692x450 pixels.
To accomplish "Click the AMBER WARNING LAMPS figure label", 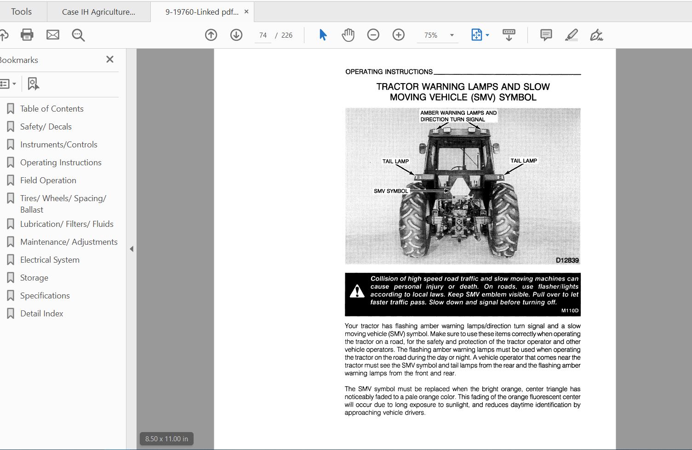I will (x=458, y=116).
